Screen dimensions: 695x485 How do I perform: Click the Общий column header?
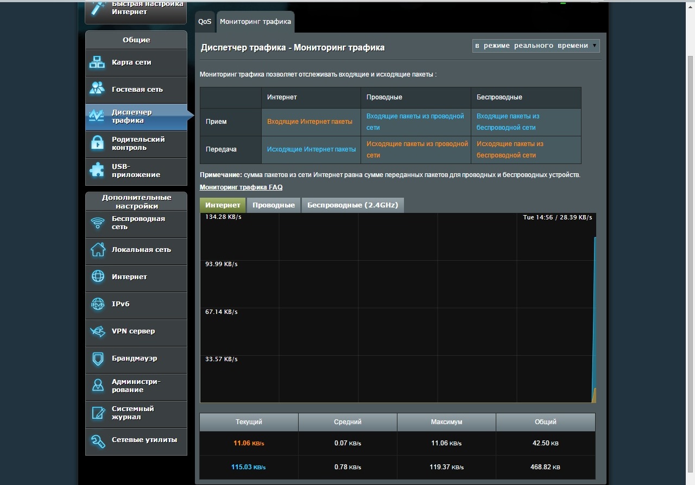(x=545, y=422)
